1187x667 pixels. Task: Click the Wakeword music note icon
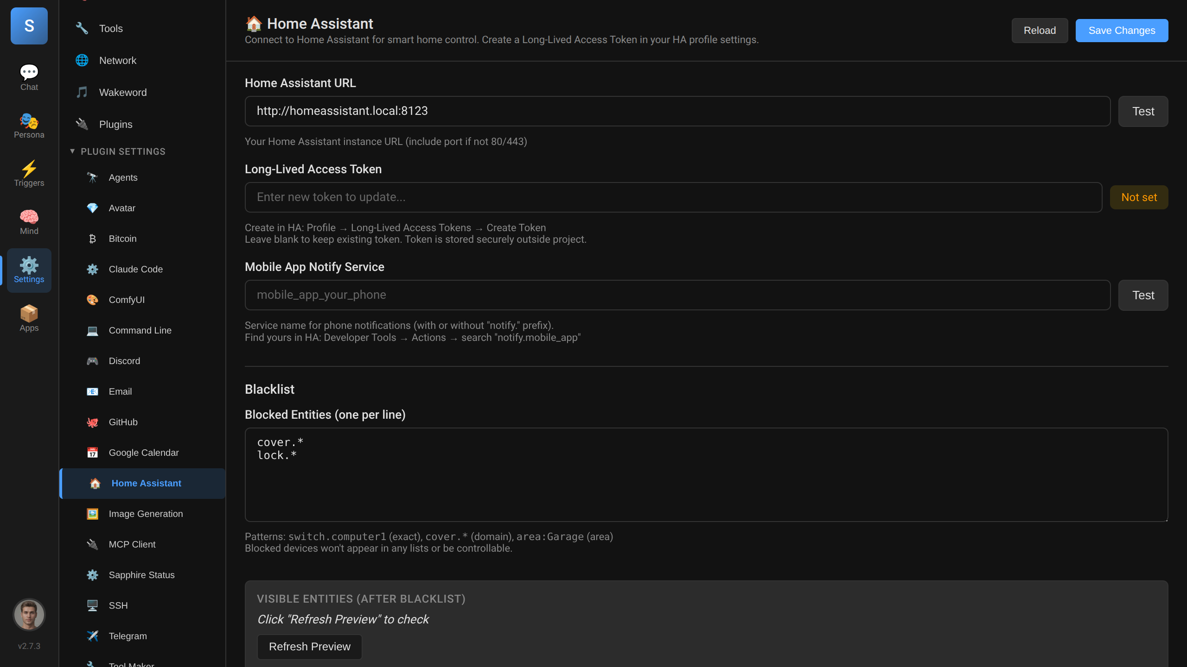click(82, 92)
